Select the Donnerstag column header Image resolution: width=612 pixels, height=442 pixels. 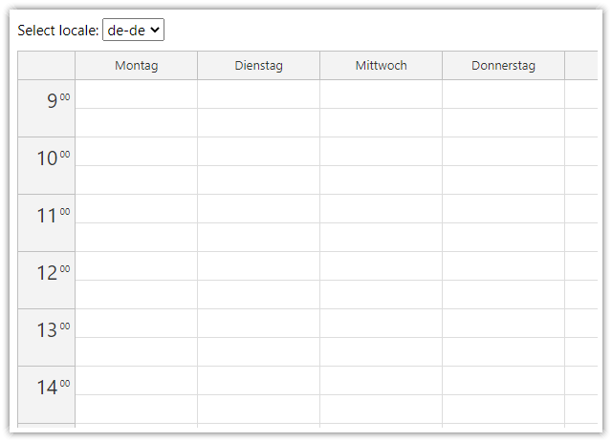click(x=503, y=66)
